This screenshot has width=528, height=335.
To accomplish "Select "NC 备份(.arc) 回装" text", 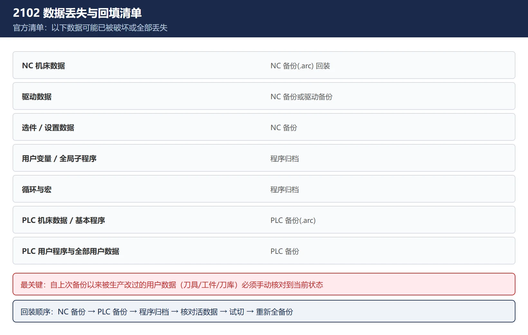I will point(300,66).
